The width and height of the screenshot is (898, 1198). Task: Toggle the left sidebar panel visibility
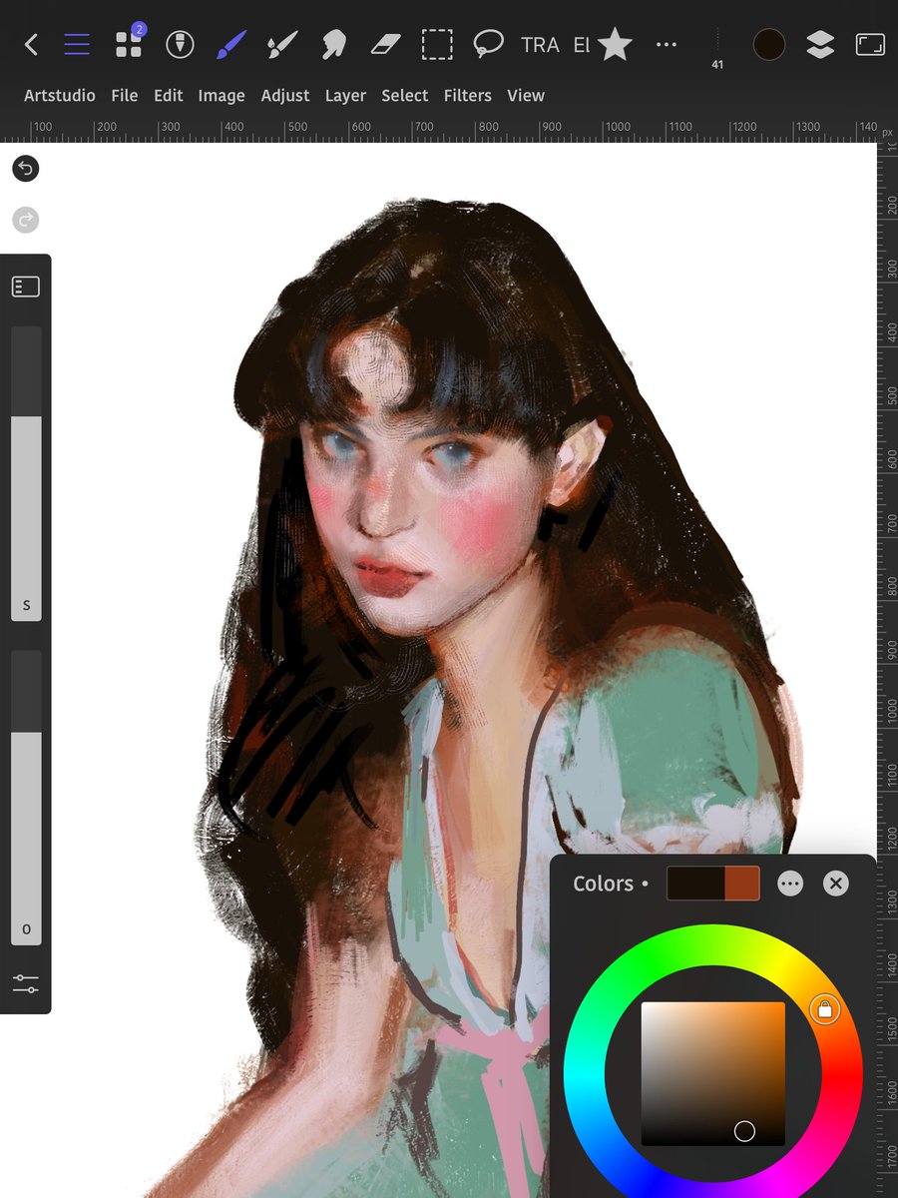26,286
